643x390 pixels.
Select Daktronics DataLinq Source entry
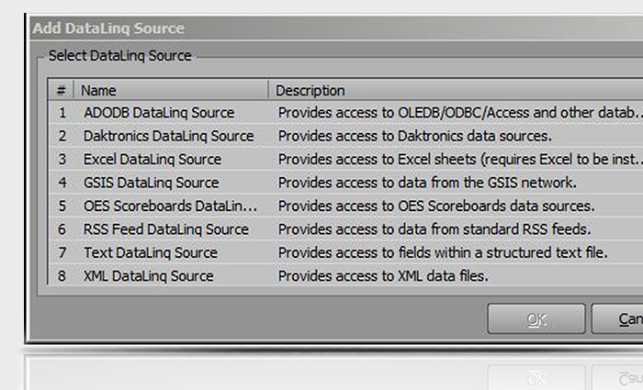tap(168, 136)
